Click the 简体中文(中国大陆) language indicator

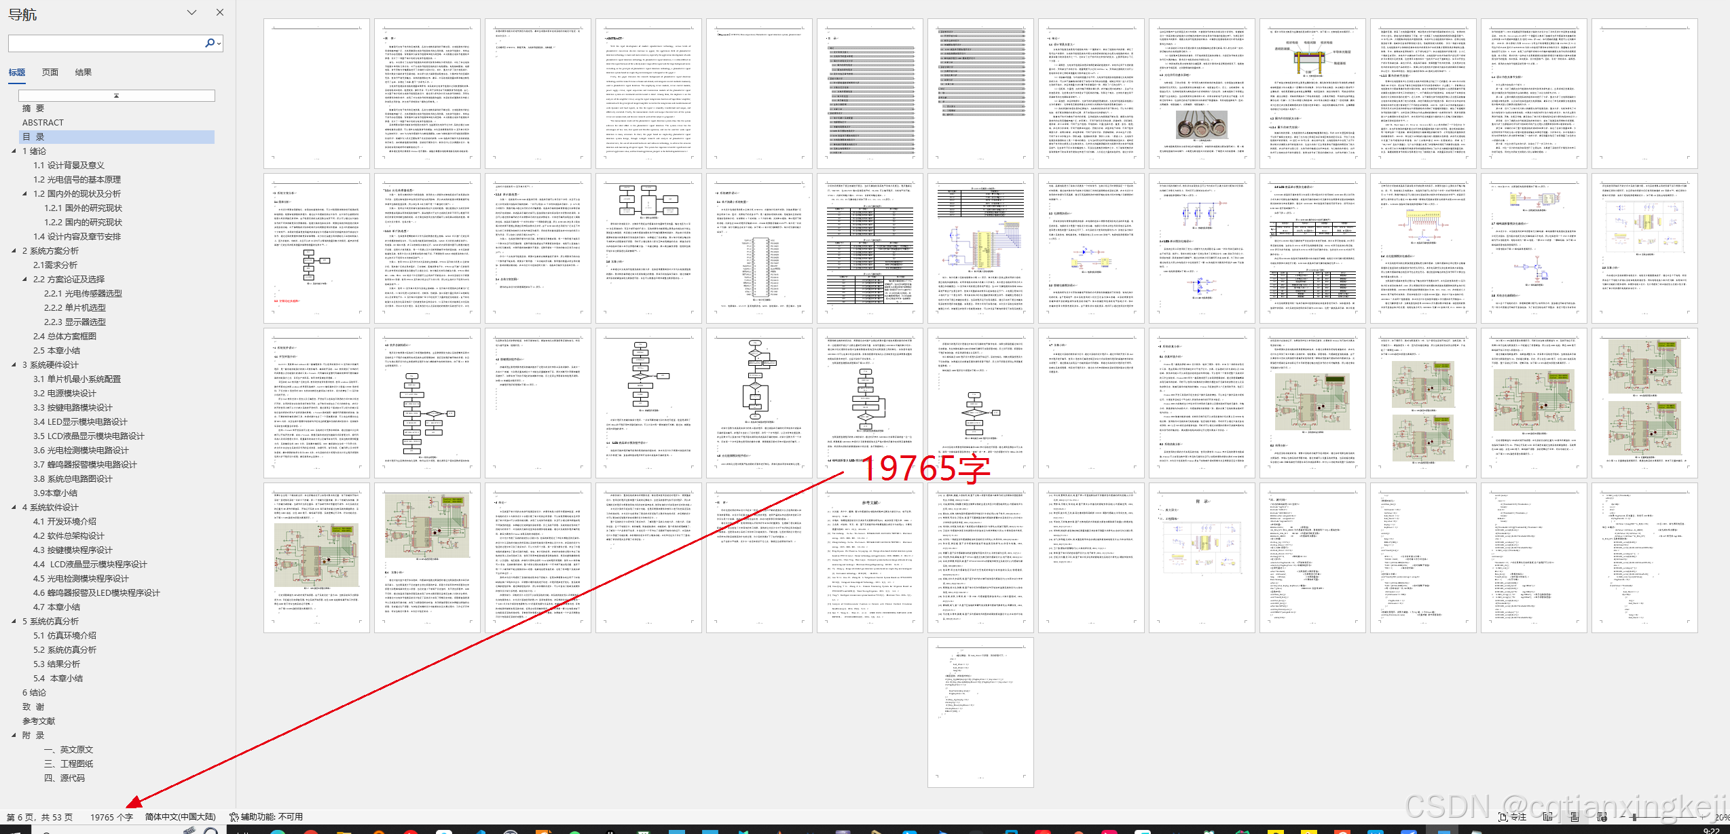[x=180, y=817]
